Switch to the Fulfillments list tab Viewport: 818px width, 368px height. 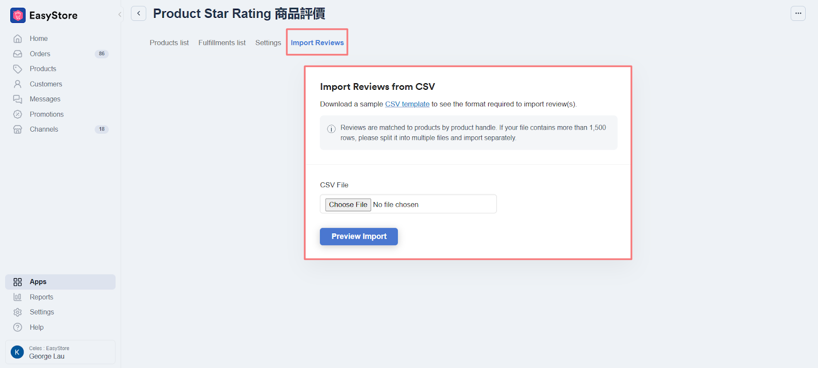(222, 43)
